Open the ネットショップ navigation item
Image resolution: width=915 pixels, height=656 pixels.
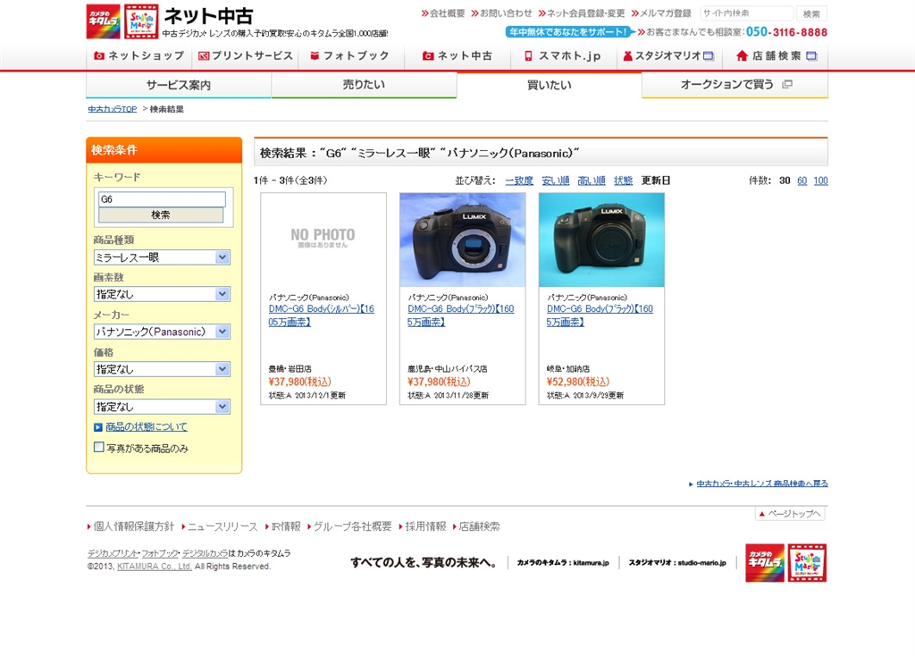tap(139, 56)
